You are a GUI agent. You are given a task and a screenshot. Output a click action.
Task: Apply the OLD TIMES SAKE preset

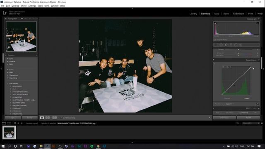(19, 103)
